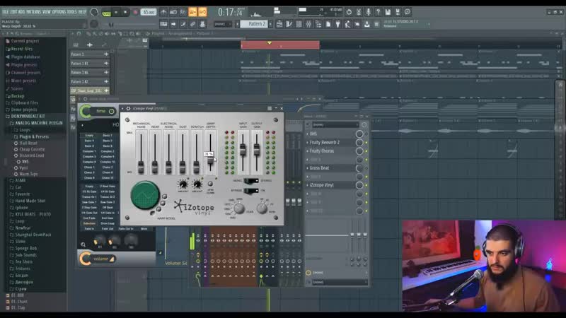Click the Year selector knob
This screenshot has width=566, height=318.
point(239,208)
